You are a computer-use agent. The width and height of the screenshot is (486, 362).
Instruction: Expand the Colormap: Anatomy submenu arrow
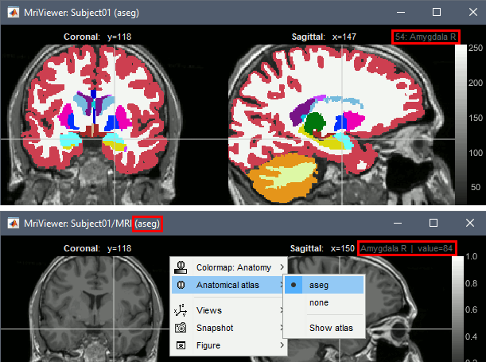pyautogui.click(x=282, y=267)
